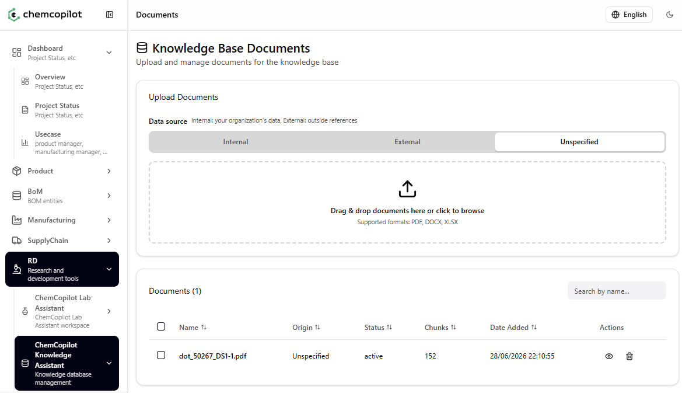Open Overview in the sidebar
The width and height of the screenshot is (682, 393).
click(67, 81)
